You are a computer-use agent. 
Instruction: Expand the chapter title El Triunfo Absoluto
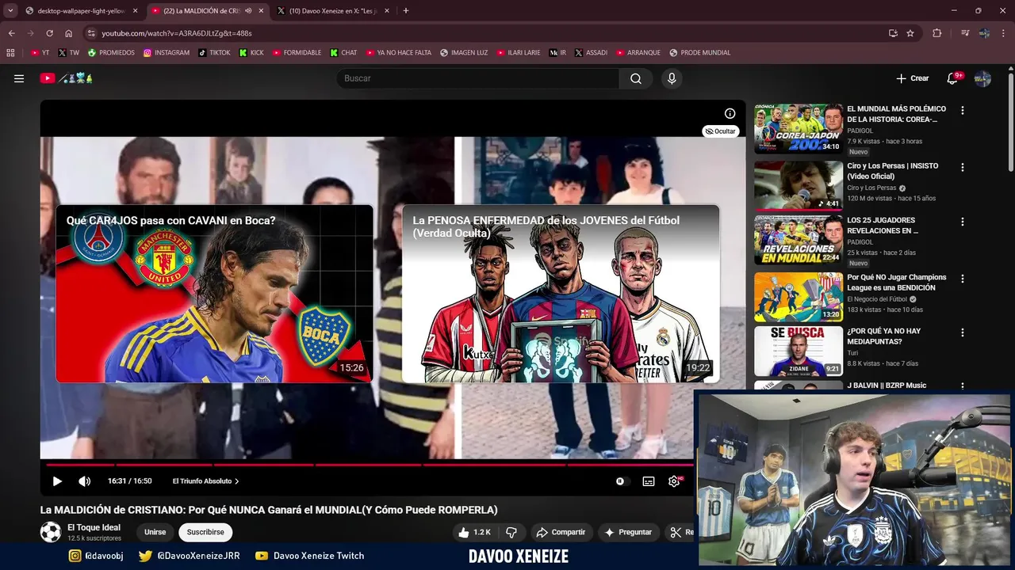click(205, 481)
